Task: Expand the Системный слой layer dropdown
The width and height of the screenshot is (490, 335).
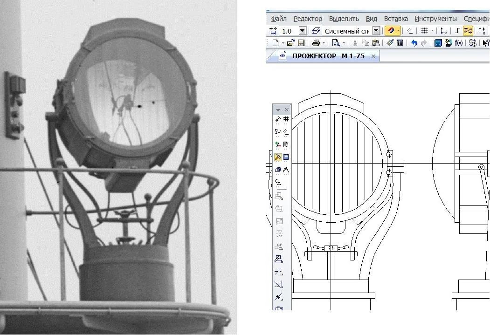Action: pos(376,31)
